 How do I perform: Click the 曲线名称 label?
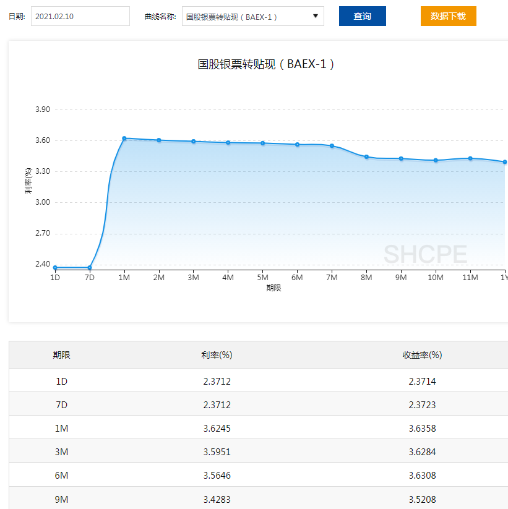pos(160,16)
